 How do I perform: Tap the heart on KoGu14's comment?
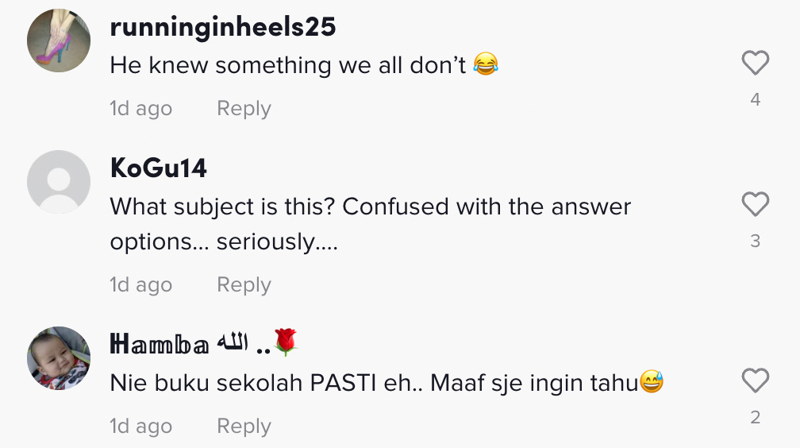pyautogui.click(x=755, y=204)
